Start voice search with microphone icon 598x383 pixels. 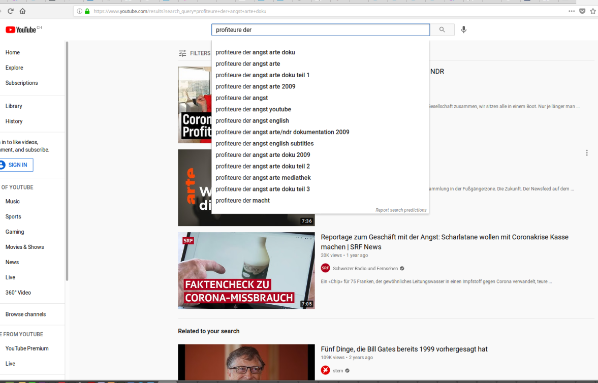tap(464, 30)
